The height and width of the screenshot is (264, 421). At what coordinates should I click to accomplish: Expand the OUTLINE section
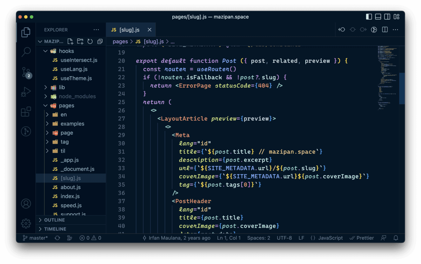coord(71,220)
